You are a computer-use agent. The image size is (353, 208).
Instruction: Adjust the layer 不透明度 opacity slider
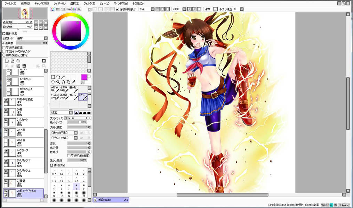[x=32, y=43]
